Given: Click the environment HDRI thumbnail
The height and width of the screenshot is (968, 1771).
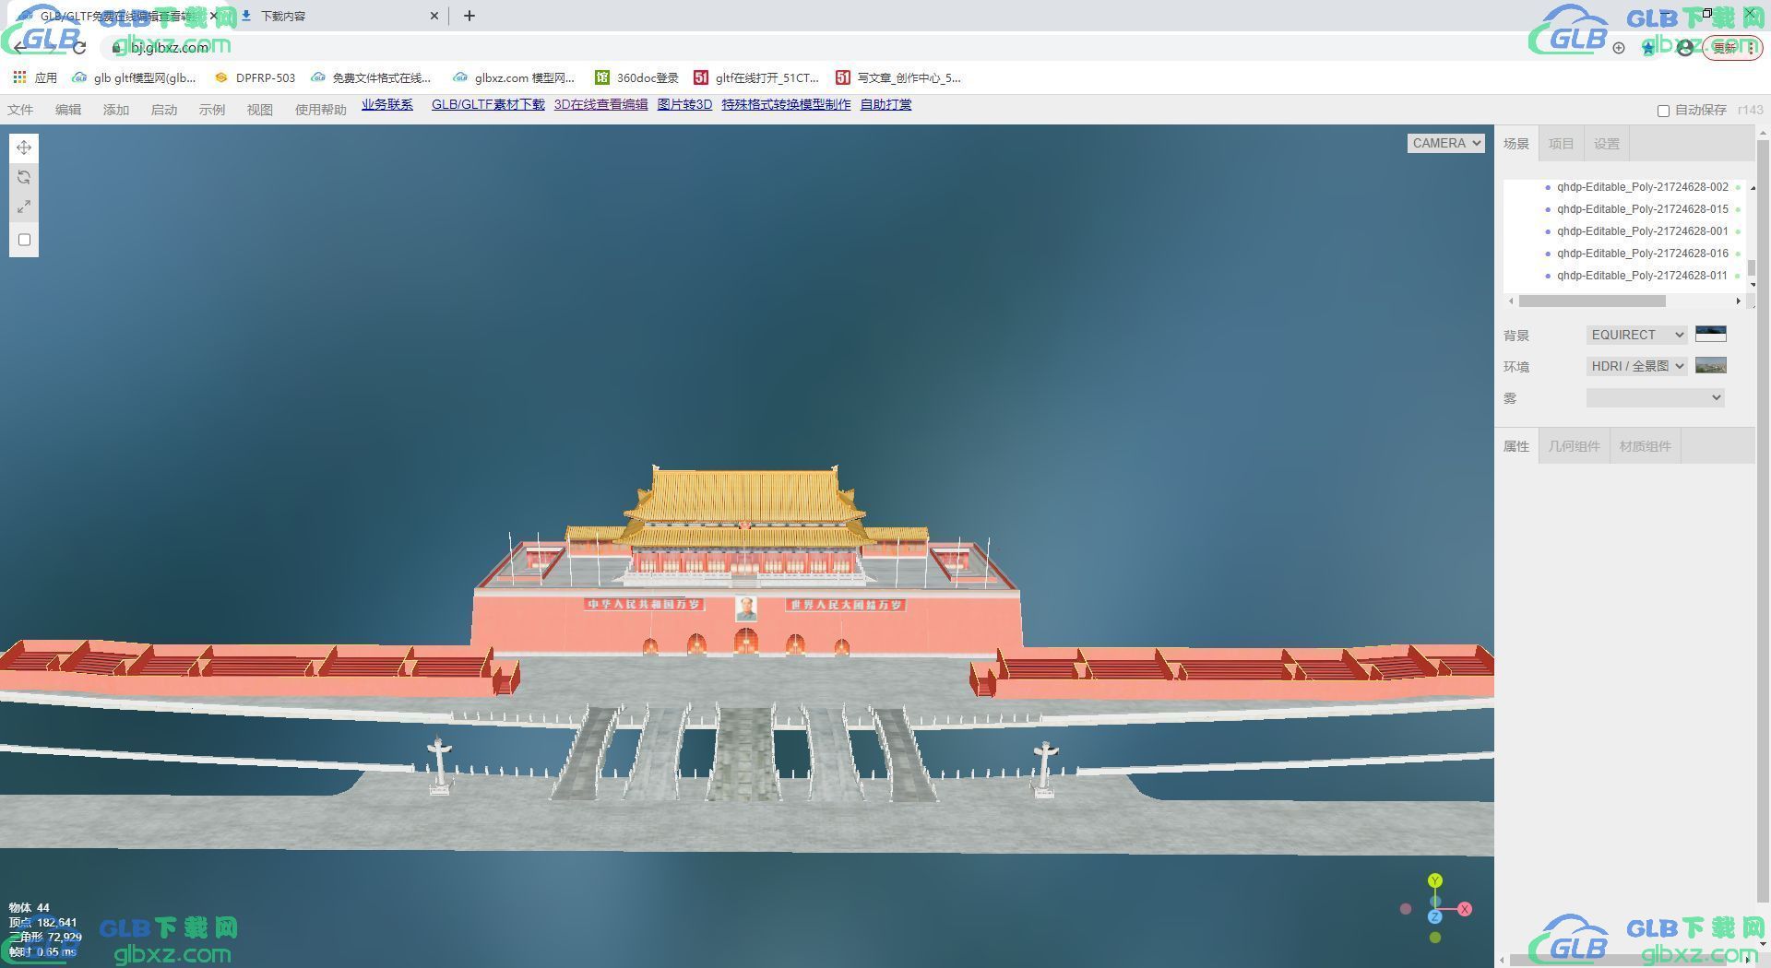Looking at the screenshot, I should 1711,365.
